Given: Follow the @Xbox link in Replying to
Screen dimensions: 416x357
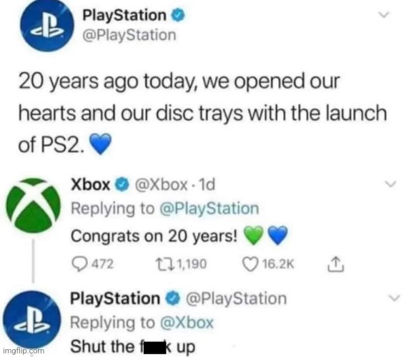Looking at the screenshot, I should pos(187,323).
